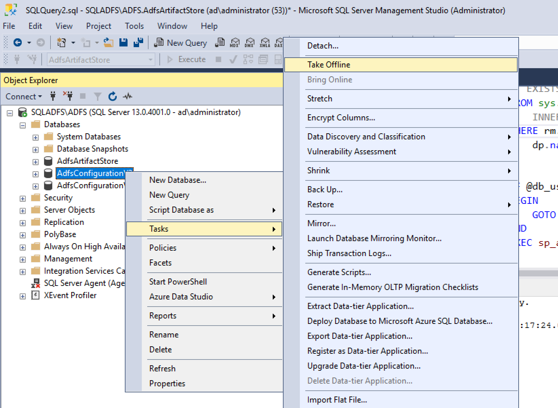Image resolution: width=558 pixels, height=408 pixels.
Task: Choose Back Up... menu item
Action: pyautogui.click(x=401, y=190)
